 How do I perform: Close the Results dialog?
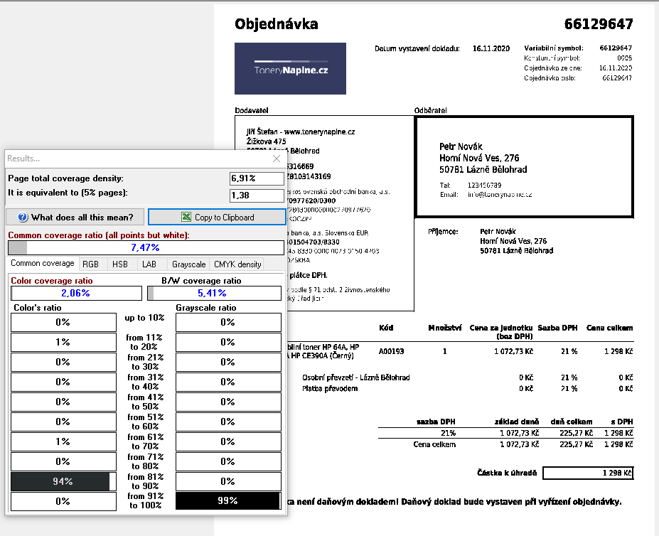pos(276,159)
